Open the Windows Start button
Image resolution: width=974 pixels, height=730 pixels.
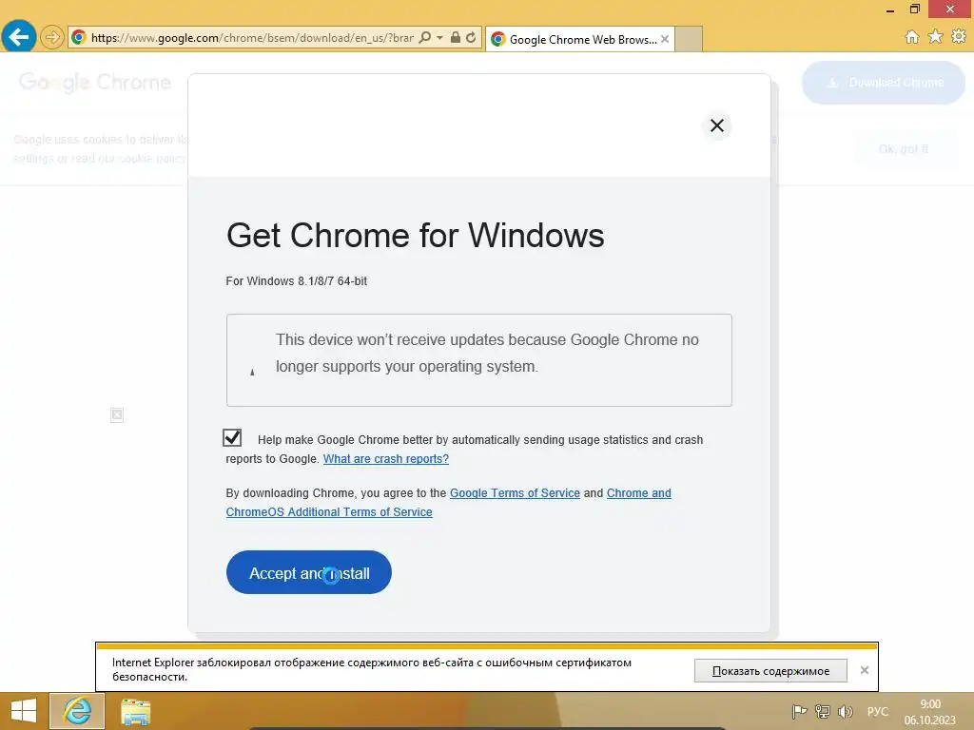click(24, 711)
